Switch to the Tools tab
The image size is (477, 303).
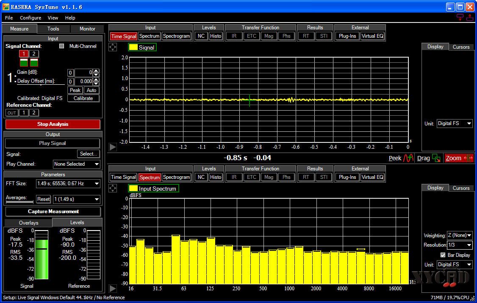click(53, 28)
